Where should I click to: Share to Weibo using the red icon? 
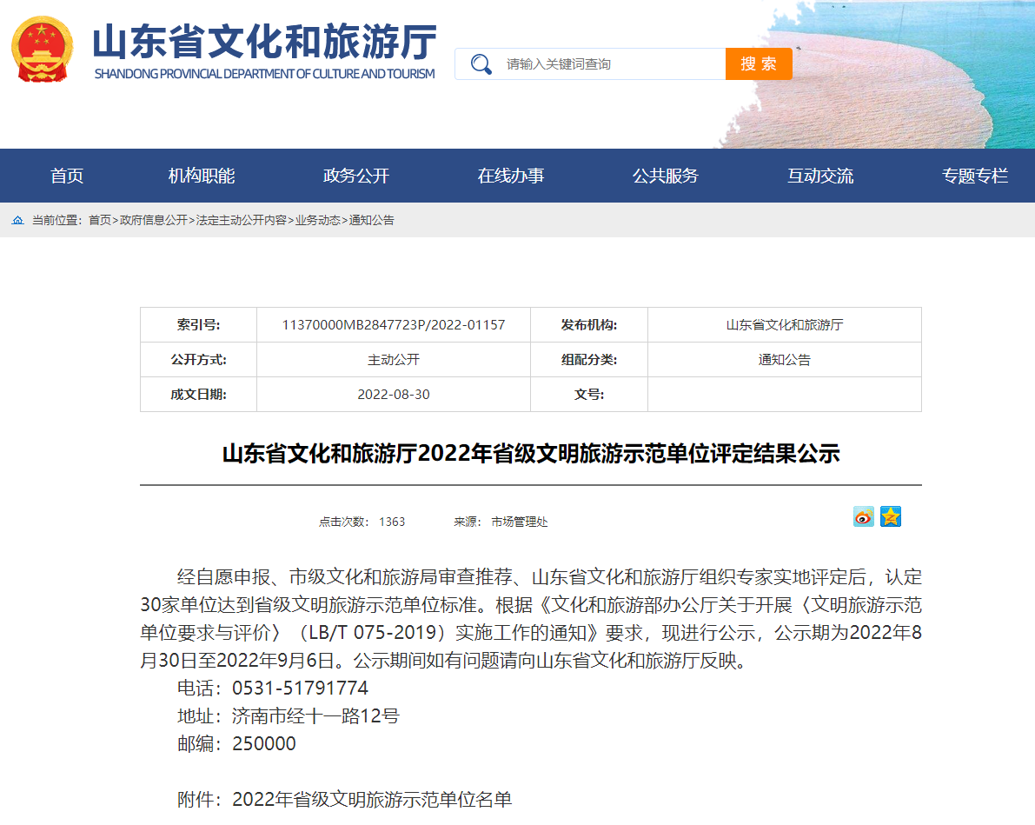[864, 516]
